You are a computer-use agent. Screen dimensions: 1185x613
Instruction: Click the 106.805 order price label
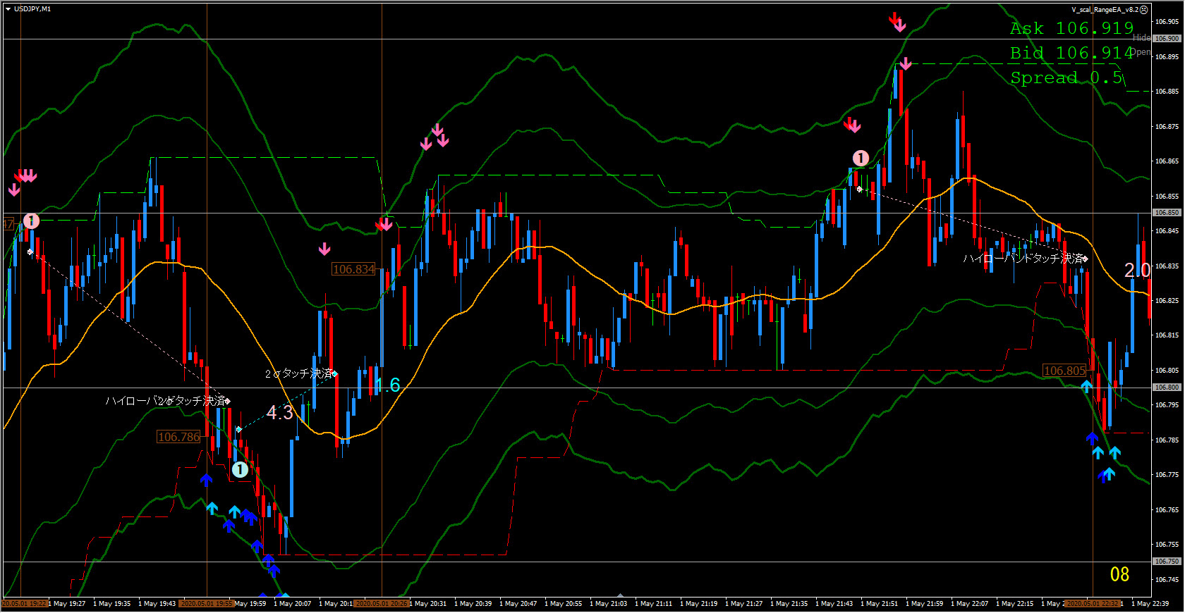(x=1064, y=371)
